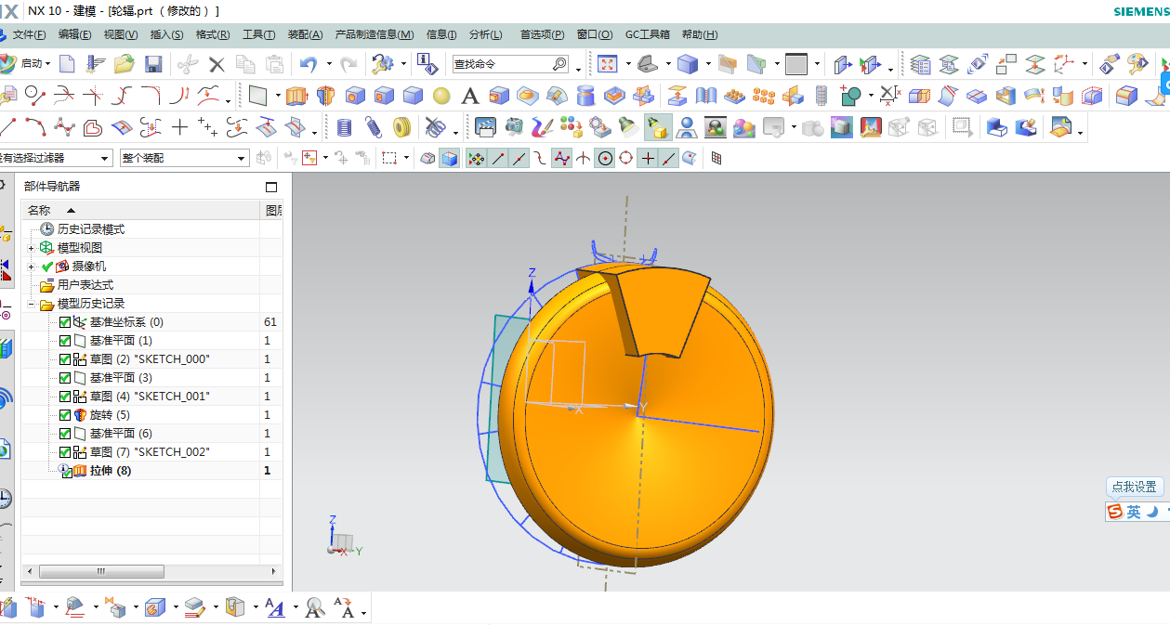1170x625 pixels.
Task: Uncheck the 旋转 (5) feature checkbox
Action: [65, 415]
